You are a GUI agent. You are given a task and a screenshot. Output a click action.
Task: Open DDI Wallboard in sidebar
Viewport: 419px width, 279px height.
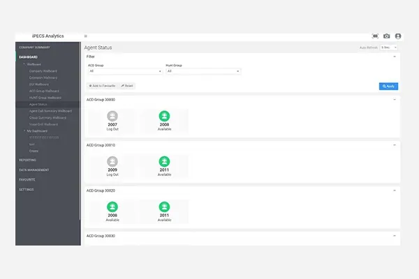pyautogui.click(x=39, y=84)
